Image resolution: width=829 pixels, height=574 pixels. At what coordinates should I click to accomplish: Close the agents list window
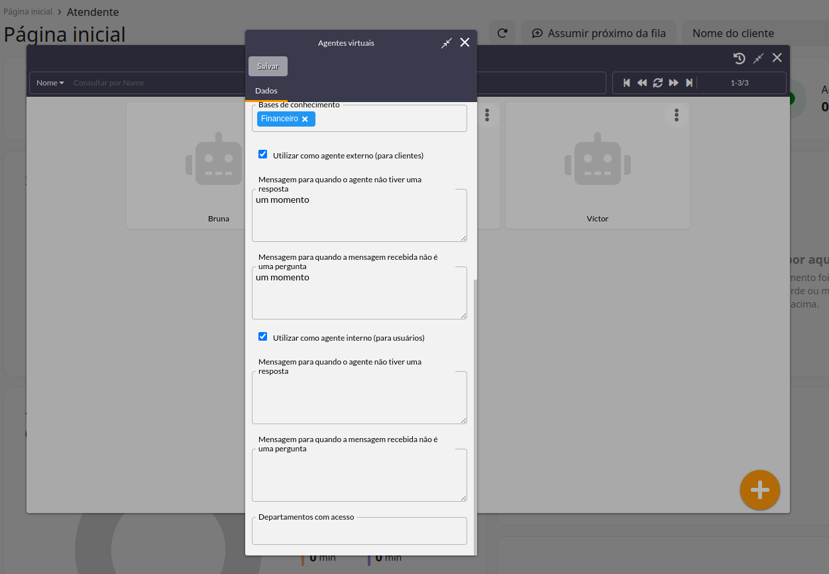pyautogui.click(x=777, y=58)
